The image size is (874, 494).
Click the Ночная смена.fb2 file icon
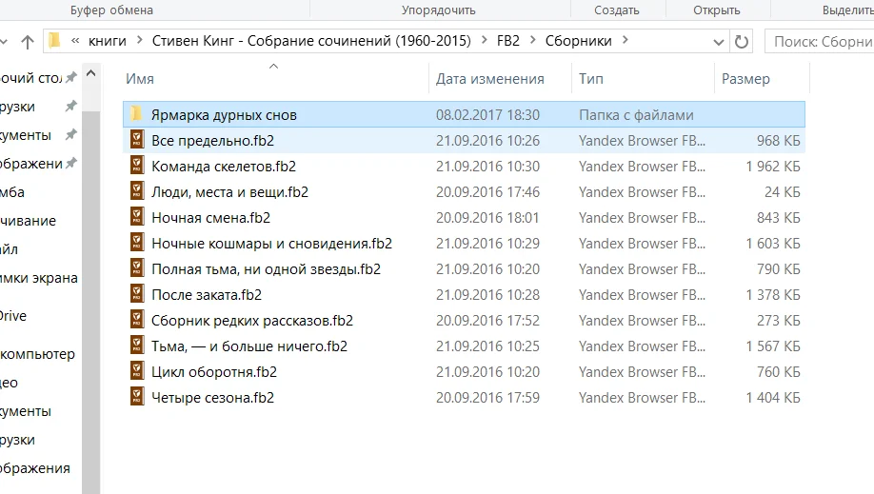(x=137, y=217)
